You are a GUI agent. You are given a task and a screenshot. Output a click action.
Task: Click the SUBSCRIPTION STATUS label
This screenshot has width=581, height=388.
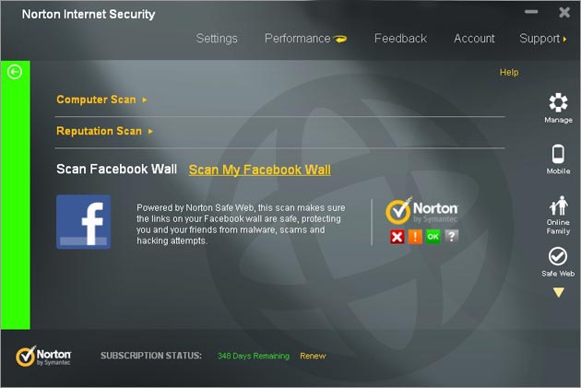(x=151, y=356)
